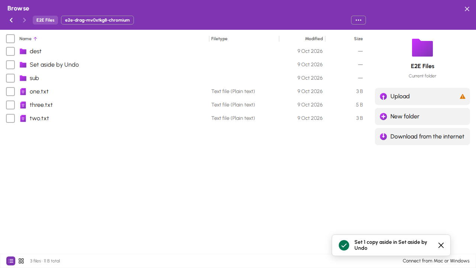Switch to grid view
This screenshot has height=268, width=476.
coord(21,261)
